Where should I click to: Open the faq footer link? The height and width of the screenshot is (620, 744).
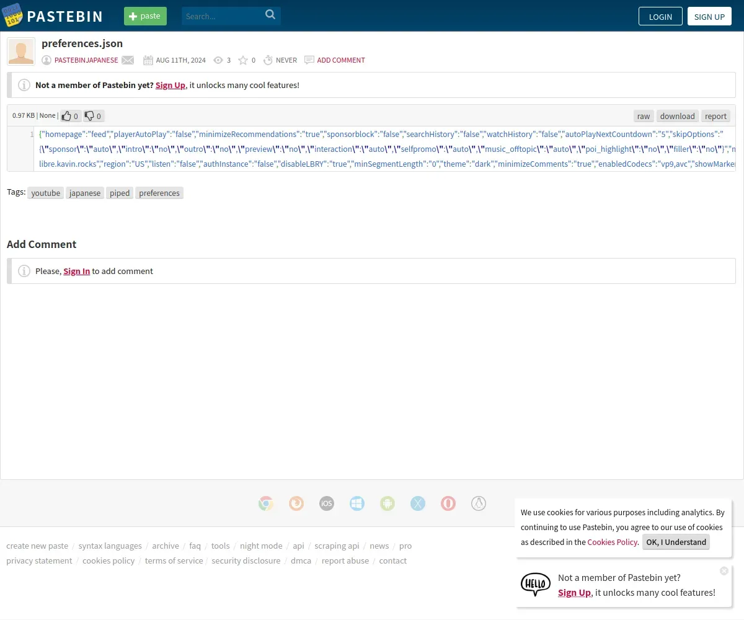(x=195, y=546)
